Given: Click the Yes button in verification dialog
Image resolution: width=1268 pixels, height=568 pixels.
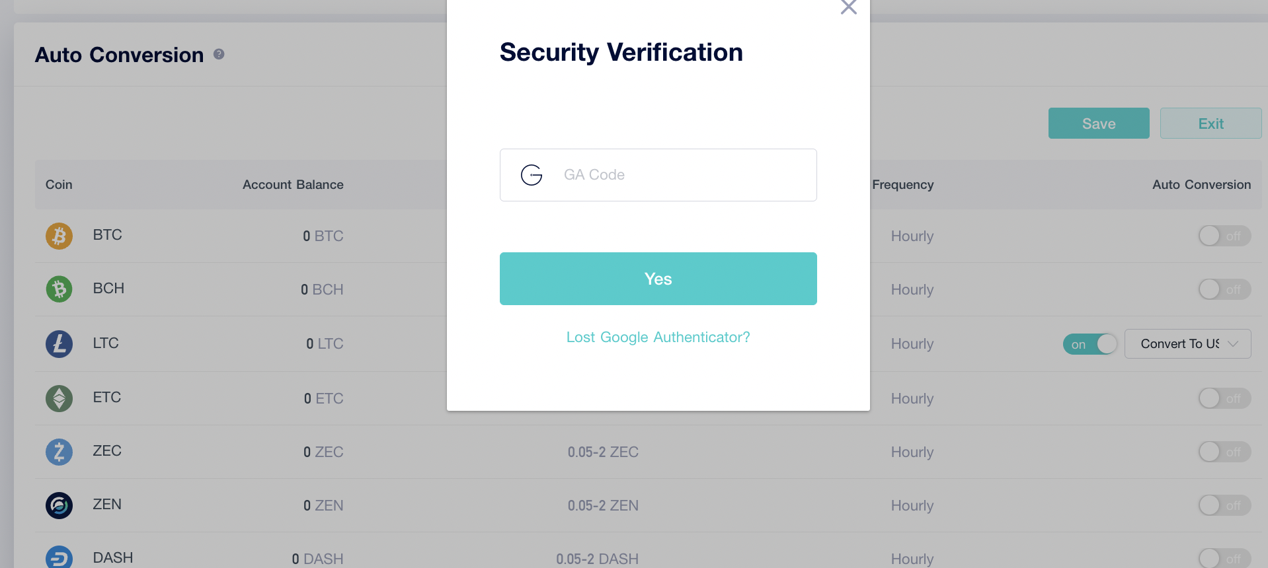Looking at the screenshot, I should [x=658, y=279].
